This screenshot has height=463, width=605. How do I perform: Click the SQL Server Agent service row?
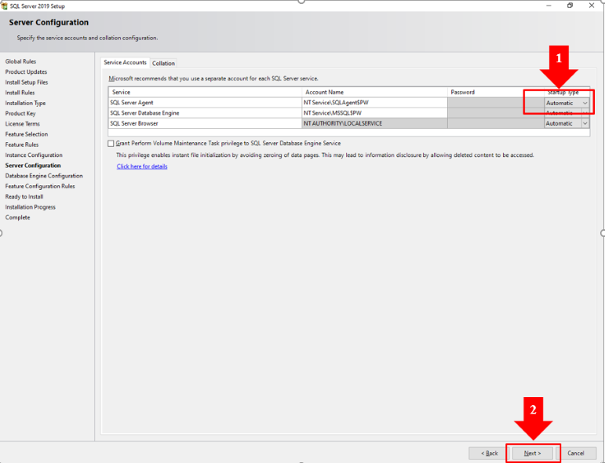205,103
